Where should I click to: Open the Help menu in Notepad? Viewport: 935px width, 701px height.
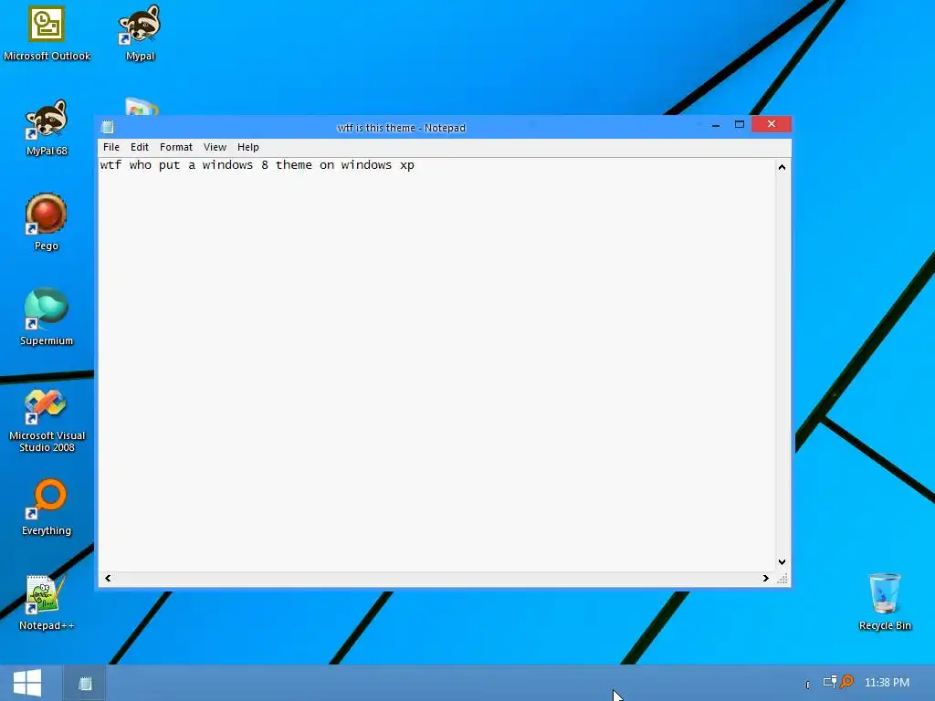248,147
